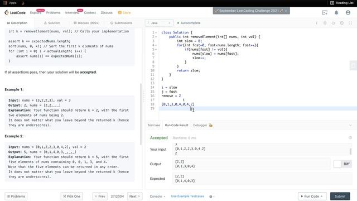
Task: Select the Run Code Result tab
Action: pyautogui.click(x=176, y=125)
